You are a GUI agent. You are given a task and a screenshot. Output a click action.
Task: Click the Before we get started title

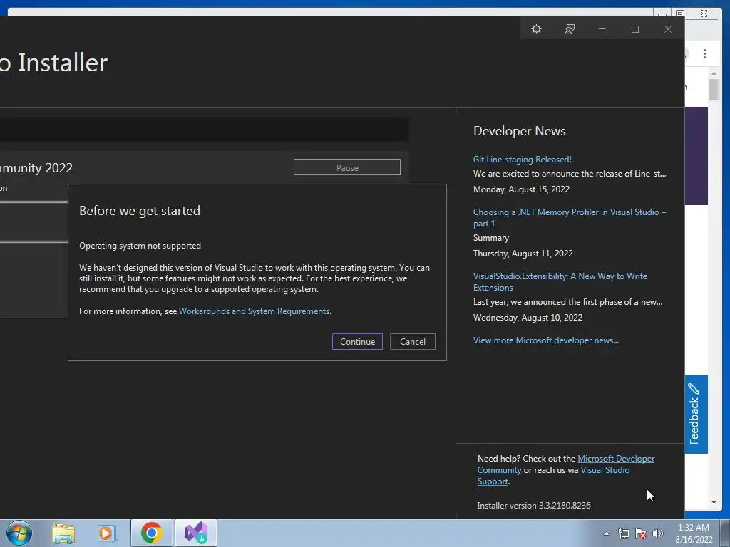tap(140, 211)
